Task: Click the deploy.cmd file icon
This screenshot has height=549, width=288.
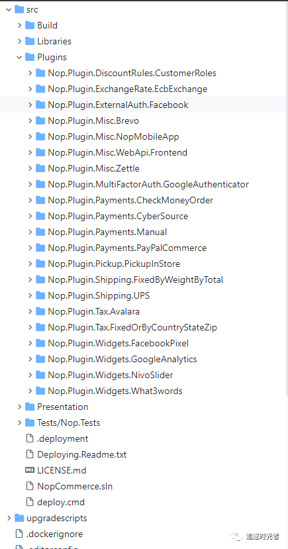Action: click(30, 502)
